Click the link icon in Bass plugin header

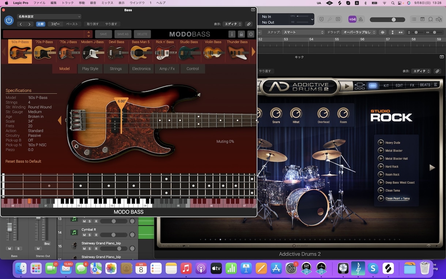coord(249,24)
